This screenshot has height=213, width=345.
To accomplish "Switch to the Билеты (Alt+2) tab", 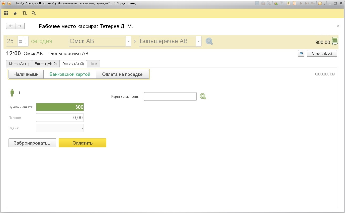I will [46, 64].
